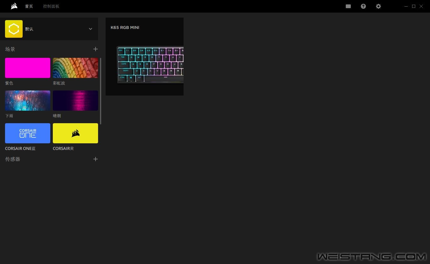Viewport: 430px width, 264px height.
Task: Open the 首页 home tab
Action: tap(29, 6)
